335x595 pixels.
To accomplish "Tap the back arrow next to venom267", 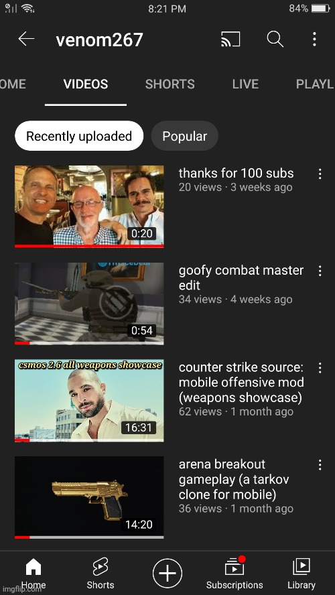I will point(26,39).
